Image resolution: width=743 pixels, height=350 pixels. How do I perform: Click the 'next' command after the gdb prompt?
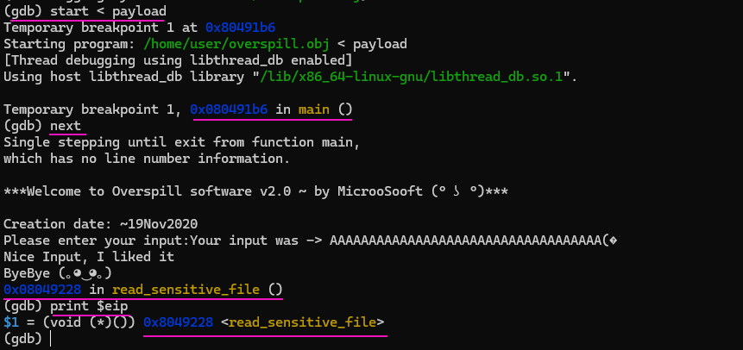tap(66, 126)
